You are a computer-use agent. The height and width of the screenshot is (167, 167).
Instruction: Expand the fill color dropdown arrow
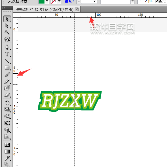[47, 2]
